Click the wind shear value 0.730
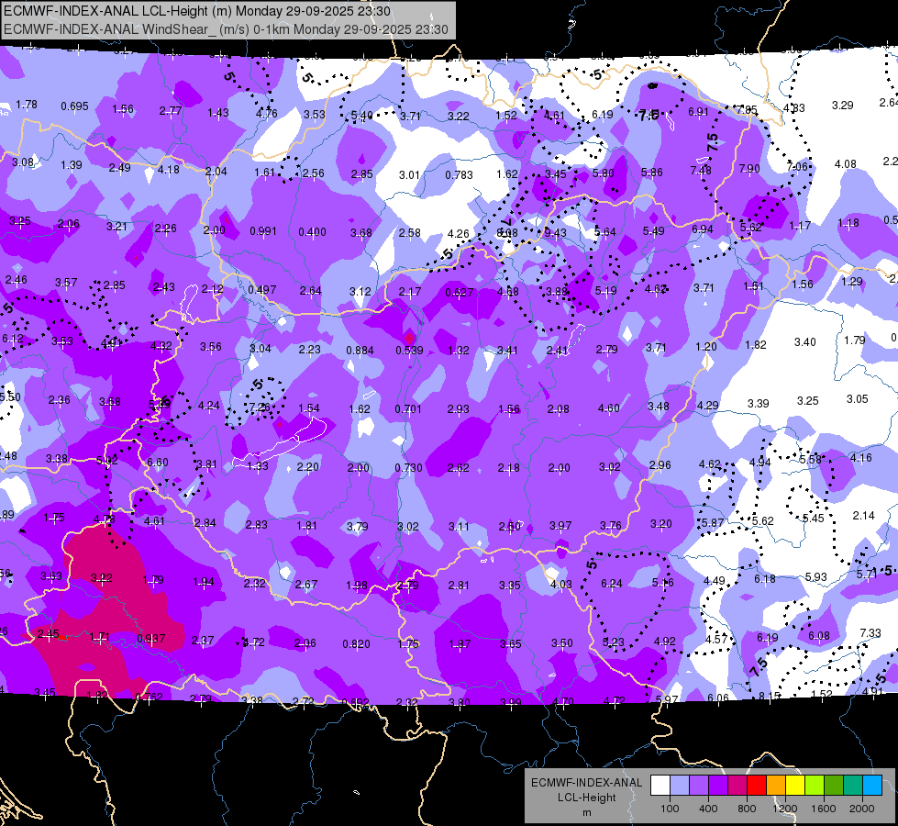Image resolution: width=898 pixels, height=826 pixels. point(408,468)
